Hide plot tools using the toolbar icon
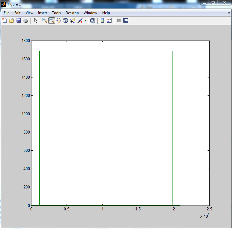Viewport: 232px width, 229px height. (119, 21)
